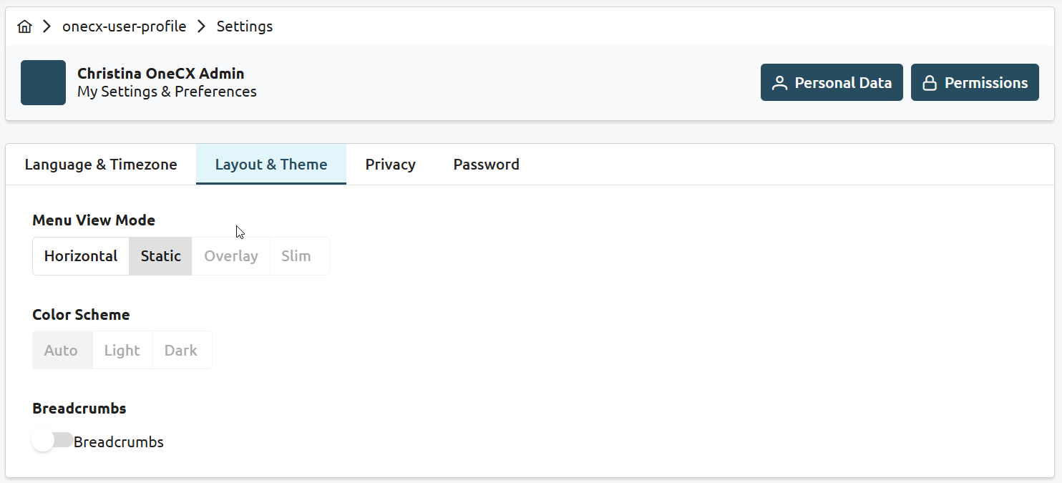Click the home icon in breadcrumb
The width and height of the screenshot is (1062, 483).
(25, 26)
